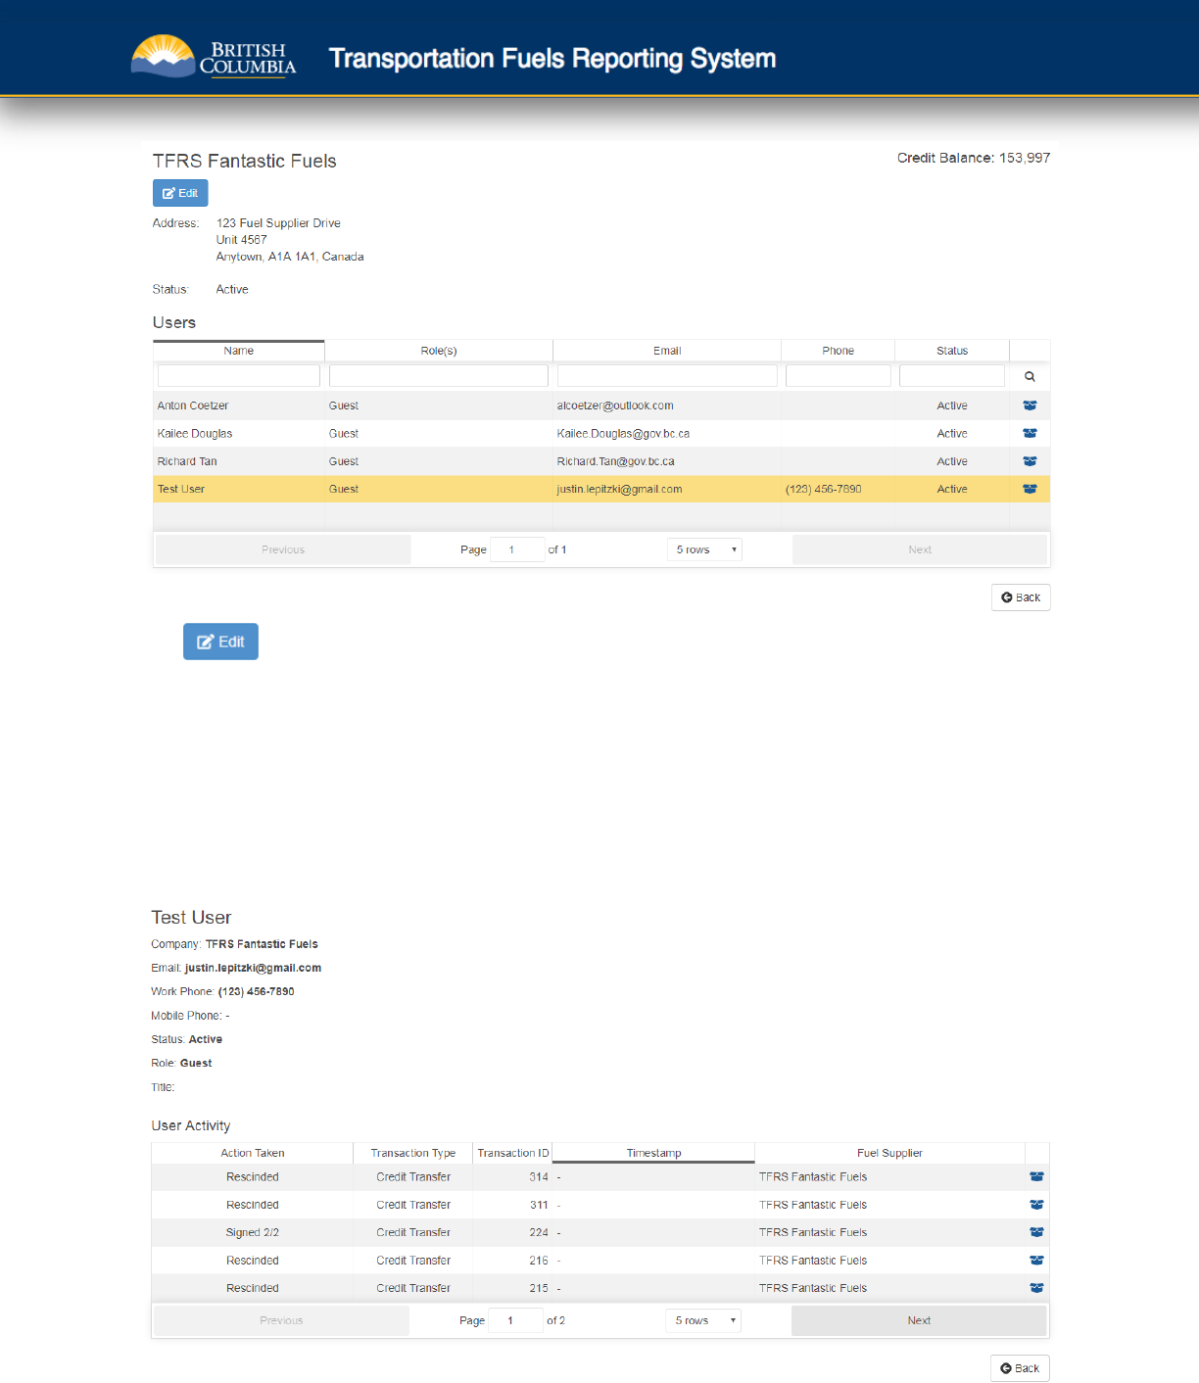The height and width of the screenshot is (1383, 1199).
Task: Open the 5 rows dropdown in Users table
Action: coord(704,549)
